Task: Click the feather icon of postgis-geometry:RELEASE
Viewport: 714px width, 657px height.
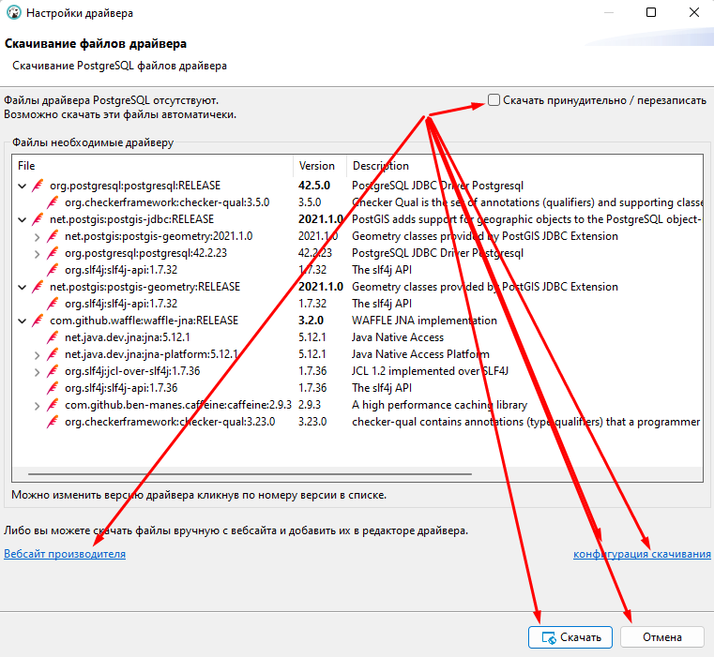Action: point(38,287)
